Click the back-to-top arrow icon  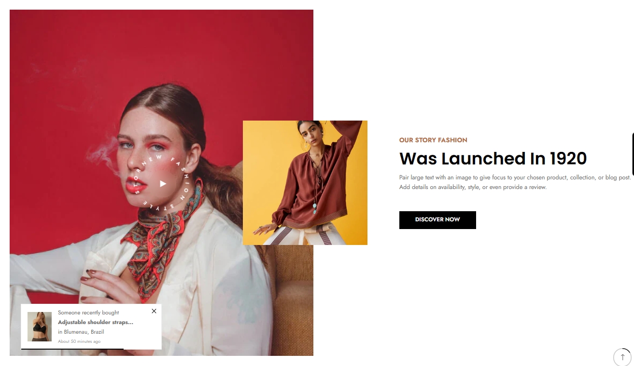click(x=622, y=358)
